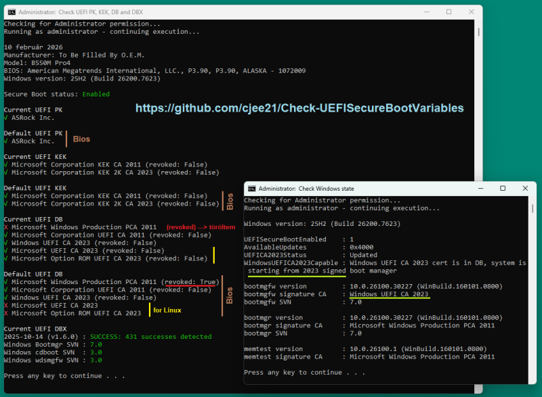
Task: Click the 'WindowsUEFICA2023Capable' line
Action: [385, 263]
